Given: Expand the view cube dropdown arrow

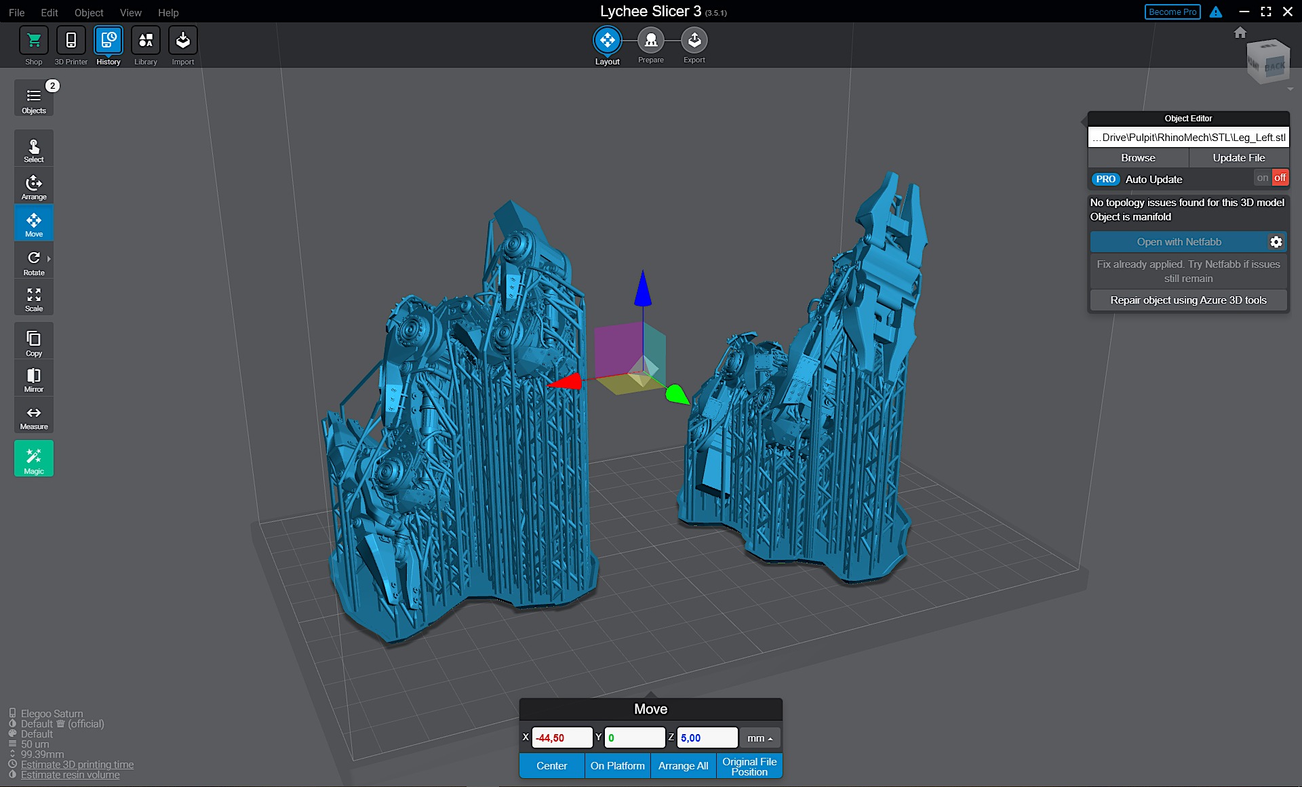Looking at the screenshot, I should (x=1290, y=89).
